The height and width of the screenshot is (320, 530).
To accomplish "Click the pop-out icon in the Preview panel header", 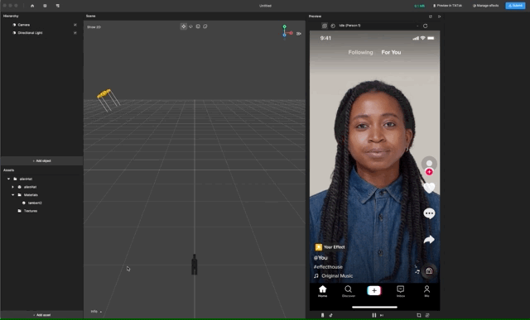I will pos(431,17).
